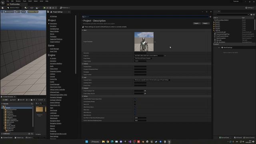Click the Scalability High button
The width and height of the screenshot is (256, 144).
click(x=33, y=12)
